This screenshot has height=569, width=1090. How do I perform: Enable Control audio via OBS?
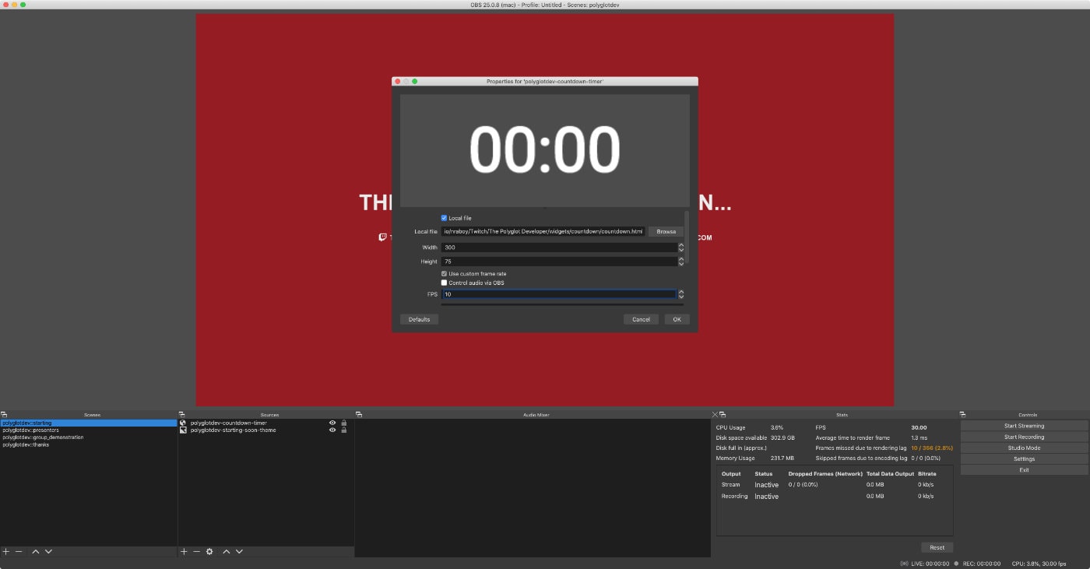click(444, 283)
